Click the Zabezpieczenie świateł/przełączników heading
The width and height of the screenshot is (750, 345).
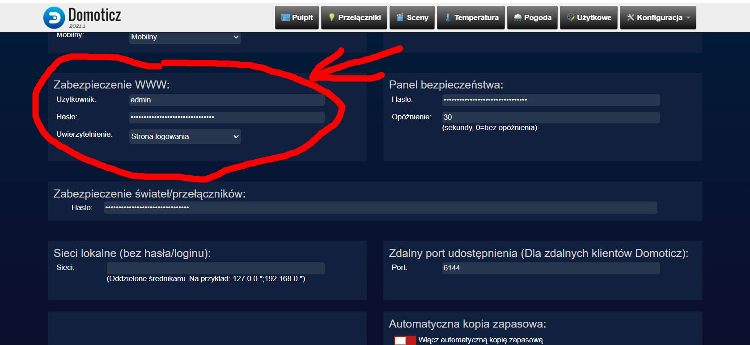[150, 194]
